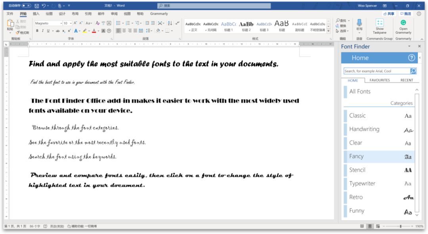Select Center alignment button

(x=124, y=31)
